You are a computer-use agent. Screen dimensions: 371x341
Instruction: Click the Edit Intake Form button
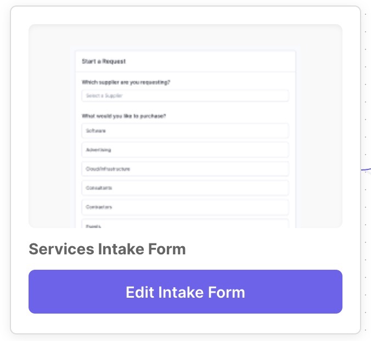coord(185,292)
